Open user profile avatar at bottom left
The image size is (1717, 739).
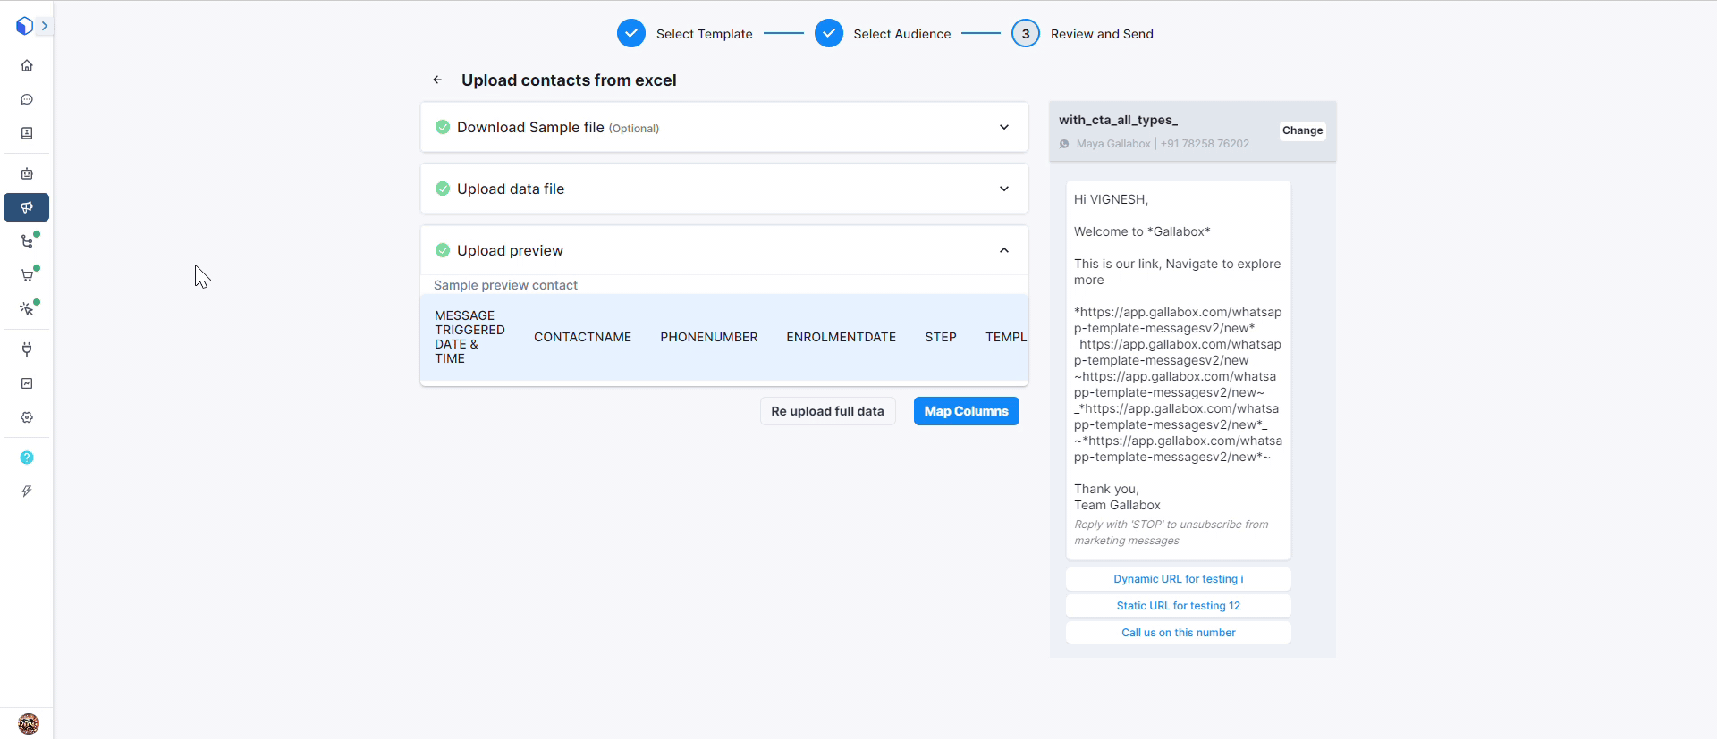tap(29, 723)
